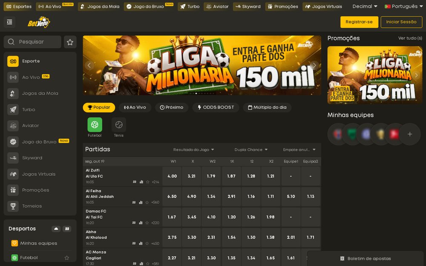This screenshot has height=266, width=426.
Task: Go to next banner with right carousel arrow
Action: pyautogui.click(x=314, y=65)
